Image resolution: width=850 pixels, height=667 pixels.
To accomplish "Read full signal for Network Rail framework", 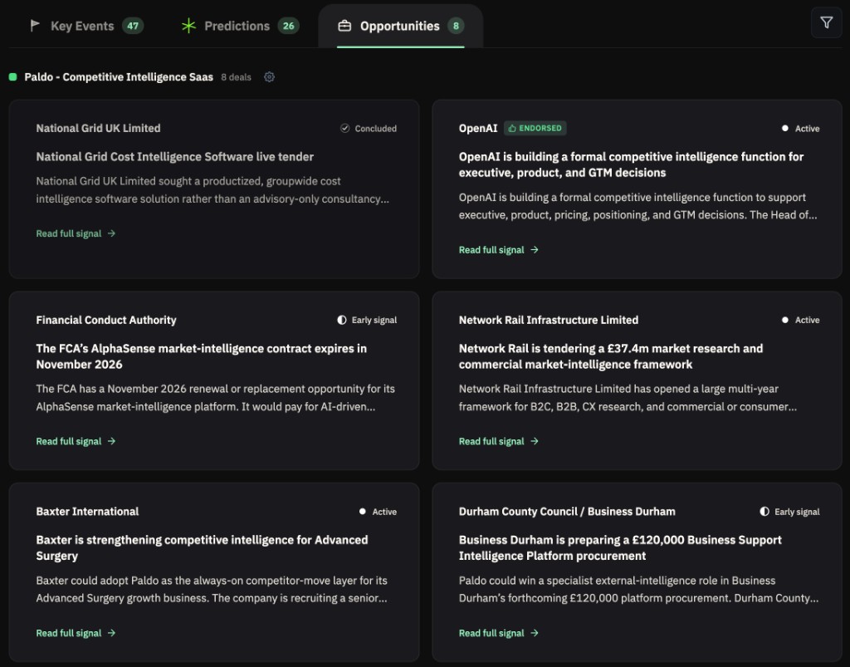I will pos(499,441).
